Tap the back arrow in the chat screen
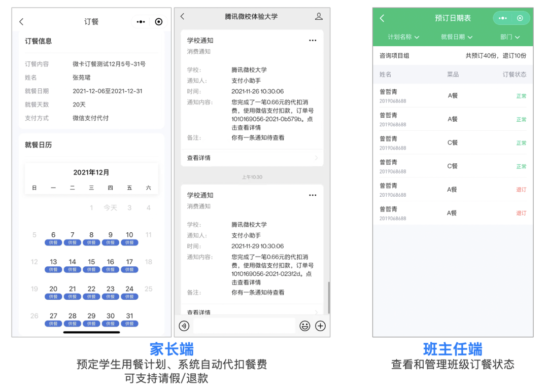Image resolution: width=548 pixels, height=392 pixels. click(182, 16)
